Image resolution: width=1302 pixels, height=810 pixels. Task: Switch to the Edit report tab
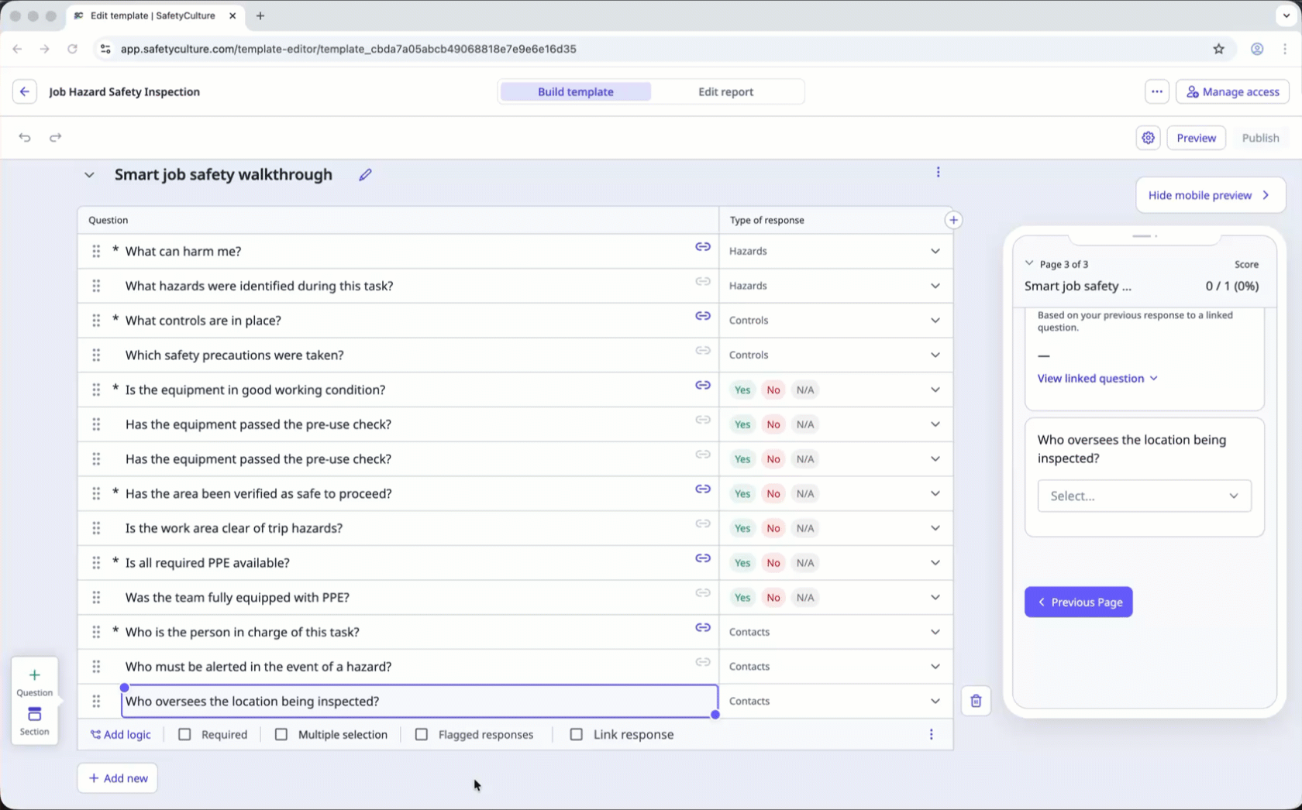pyautogui.click(x=725, y=91)
